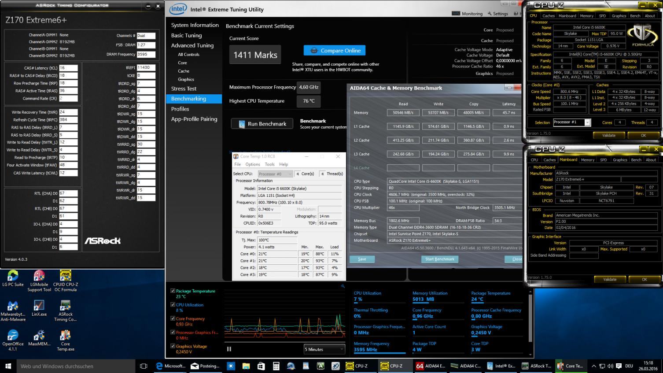Open Posteingang mail taskbar item
This screenshot has width=663, height=373.
click(206, 366)
